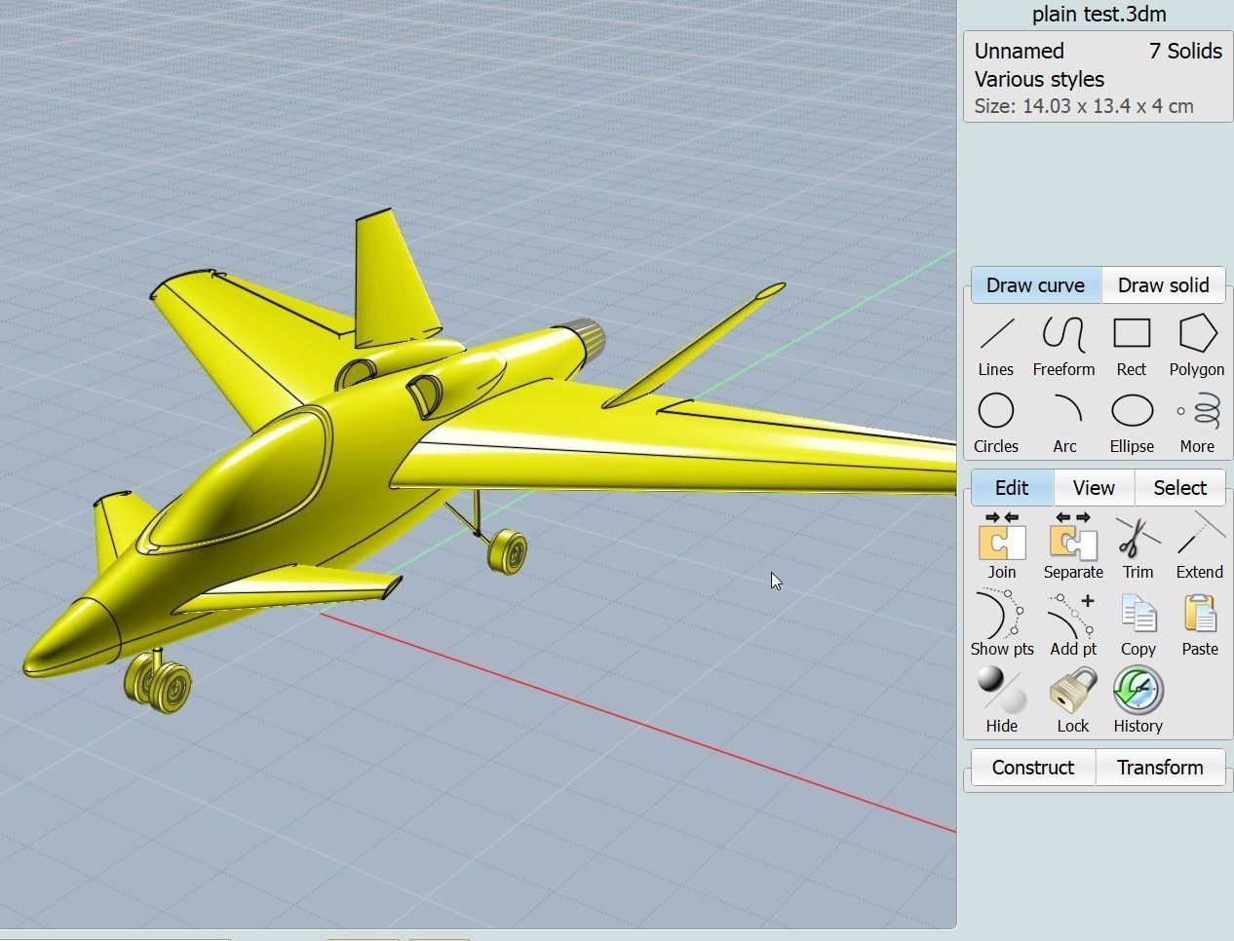Click the object size readout
The image size is (1234, 941).
coord(1084,106)
